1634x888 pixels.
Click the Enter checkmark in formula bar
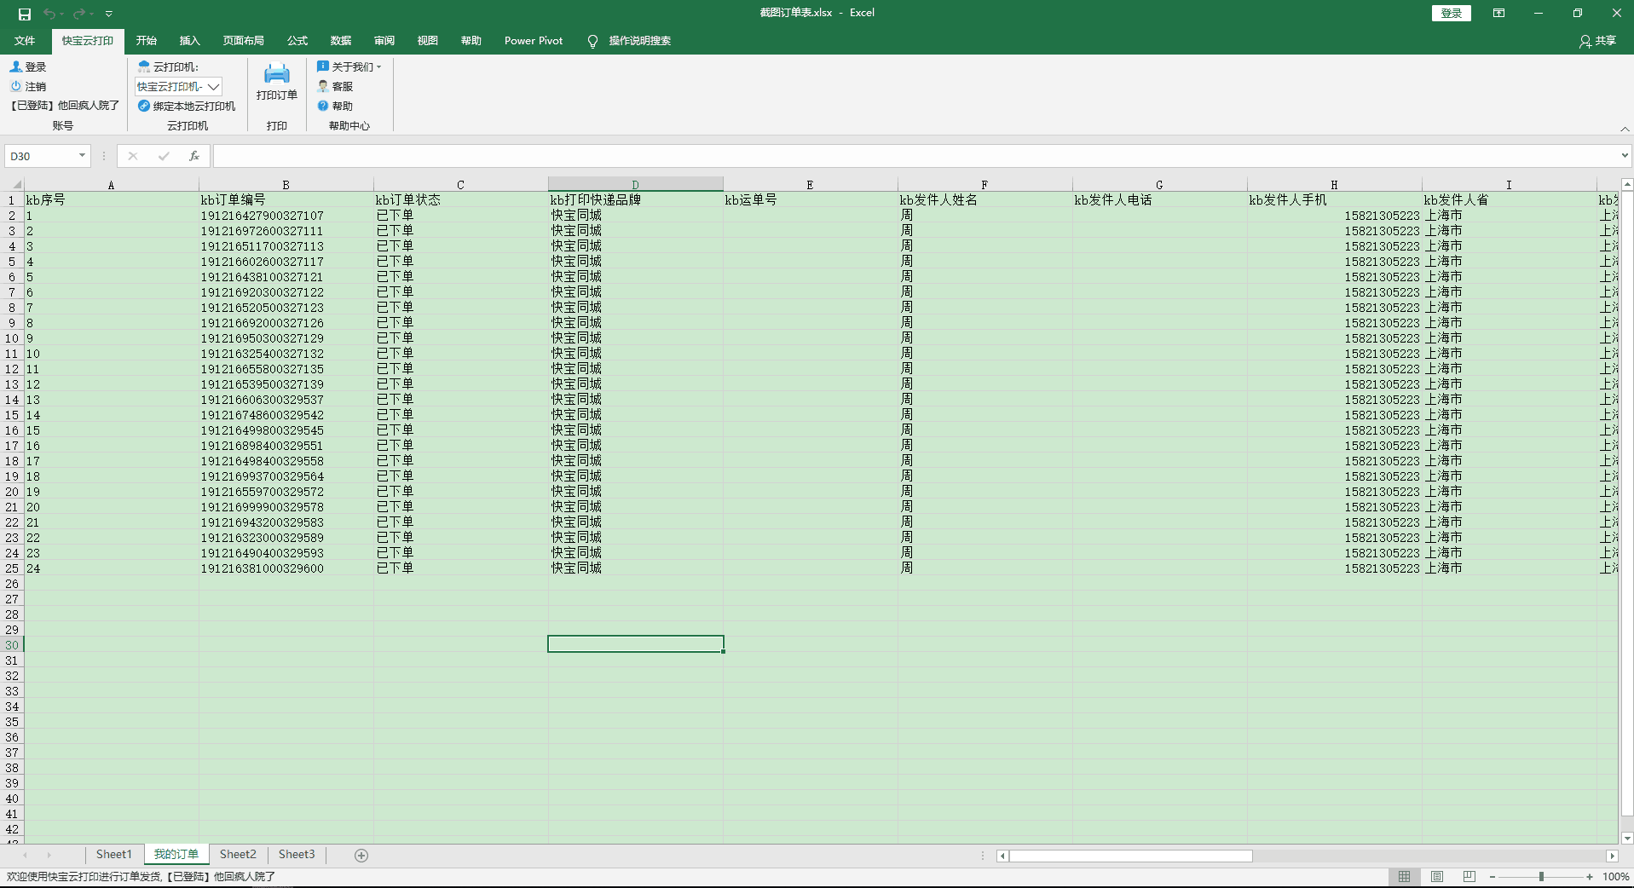(164, 156)
